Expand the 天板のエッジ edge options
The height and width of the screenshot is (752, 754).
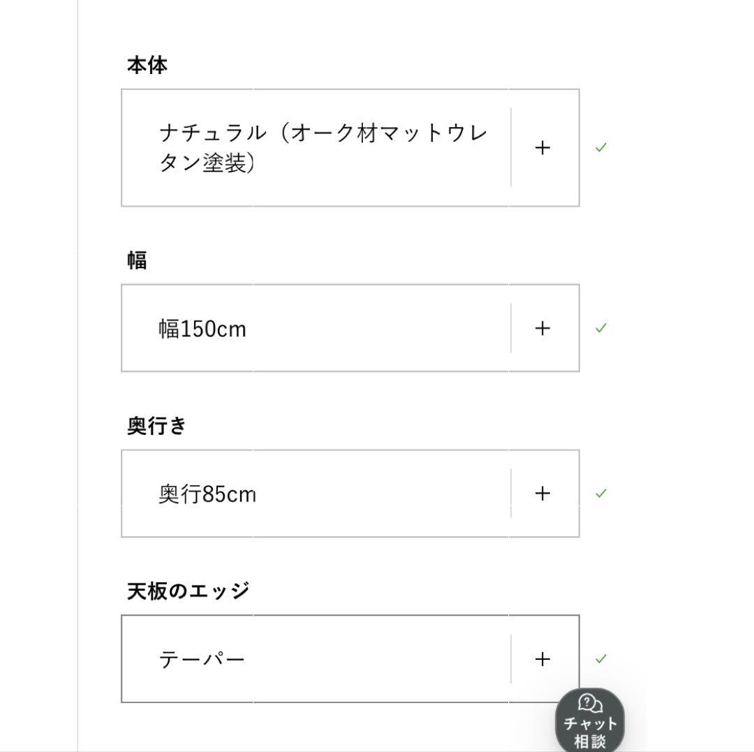coord(542,658)
